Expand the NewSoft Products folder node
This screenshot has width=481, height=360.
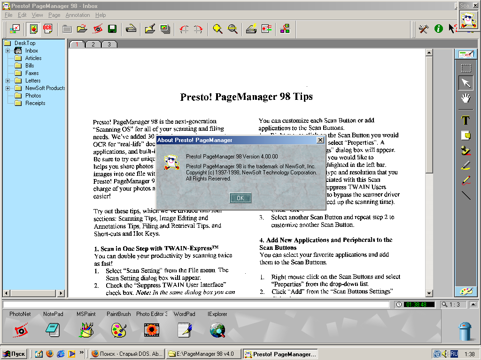click(x=8, y=88)
